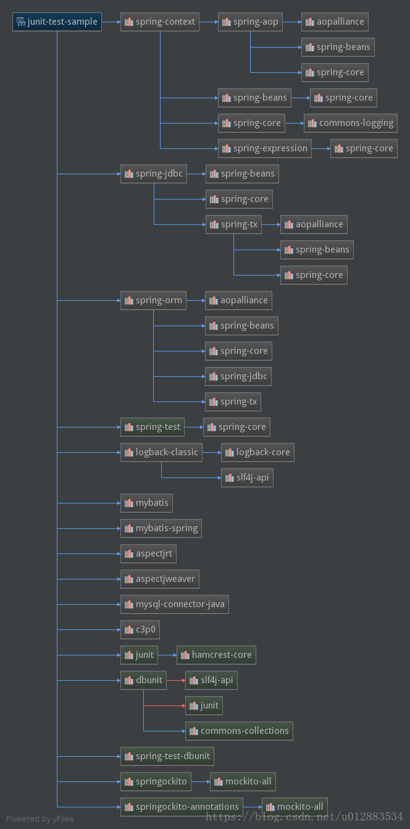Select spring-tx node under spring-orm
The image size is (410, 829).
tap(233, 402)
